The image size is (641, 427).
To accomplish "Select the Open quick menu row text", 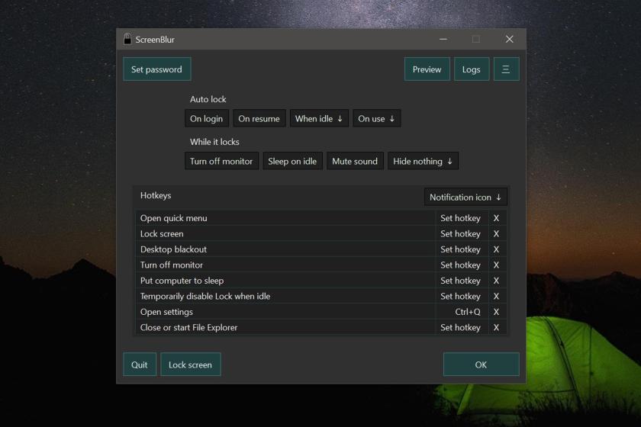I will pos(174,218).
